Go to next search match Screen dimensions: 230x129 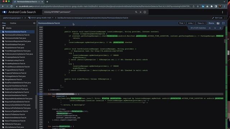[x=215, y=28]
